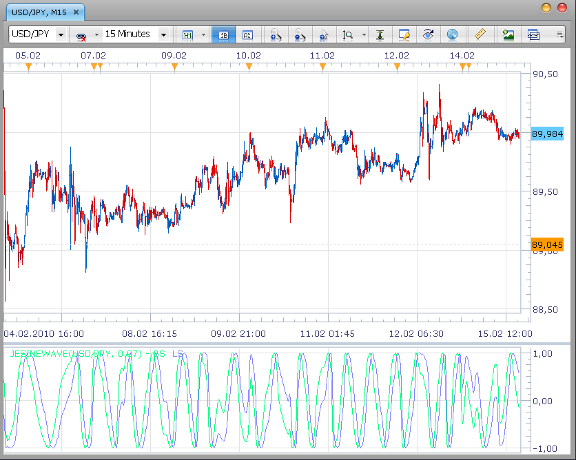The height and width of the screenshot is (460, 576).
Task: Select the USD/JPY, M15 chart tab
Action: click(39, 12)
